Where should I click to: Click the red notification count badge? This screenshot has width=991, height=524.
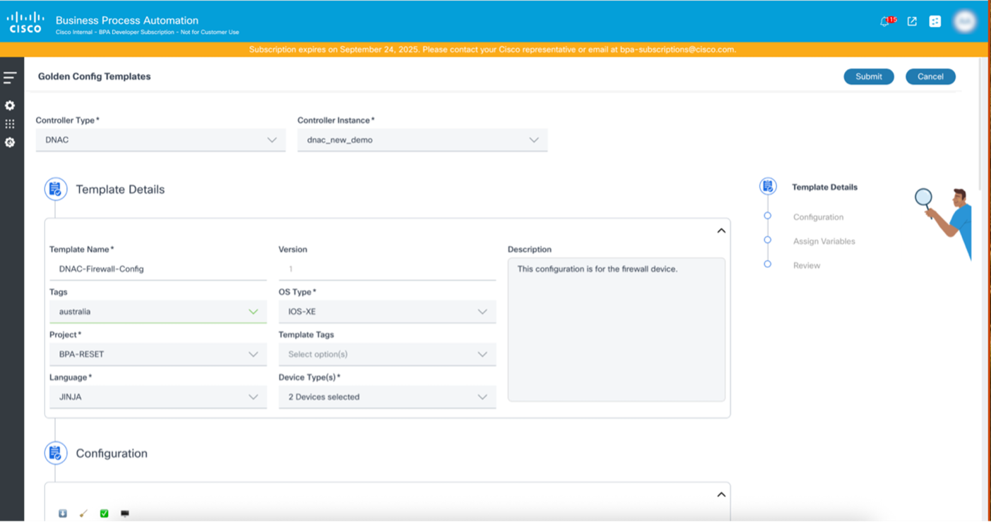(x=892, y=20)
